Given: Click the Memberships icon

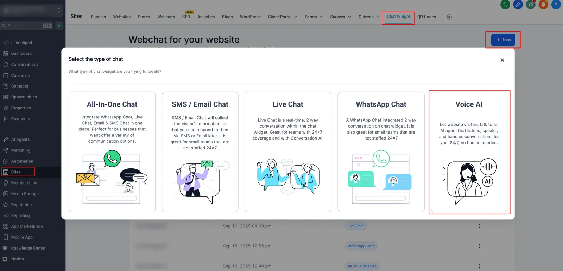Looking at the screenshot, I should point(6,183).
